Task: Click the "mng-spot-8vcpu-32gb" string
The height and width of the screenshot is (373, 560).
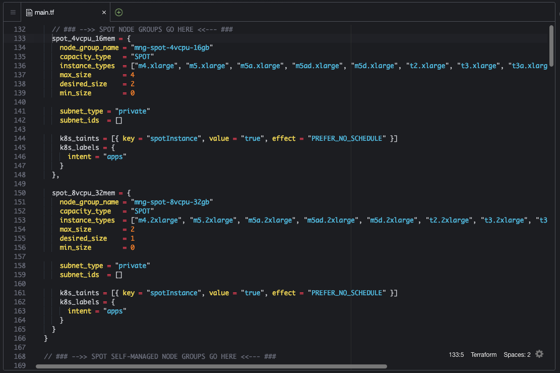Action: coord(172,202)
